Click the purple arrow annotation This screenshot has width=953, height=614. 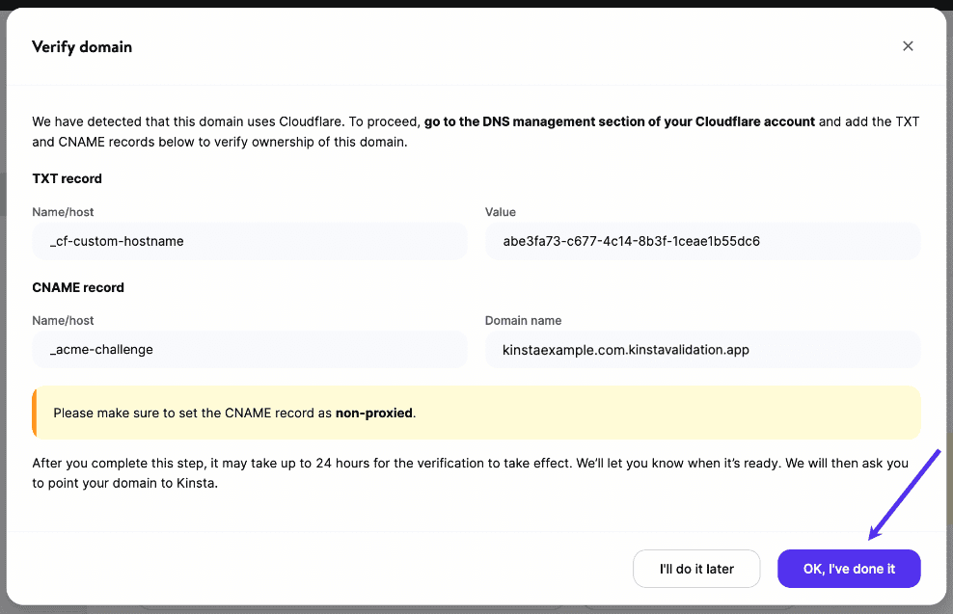click(x=906, y=493)
